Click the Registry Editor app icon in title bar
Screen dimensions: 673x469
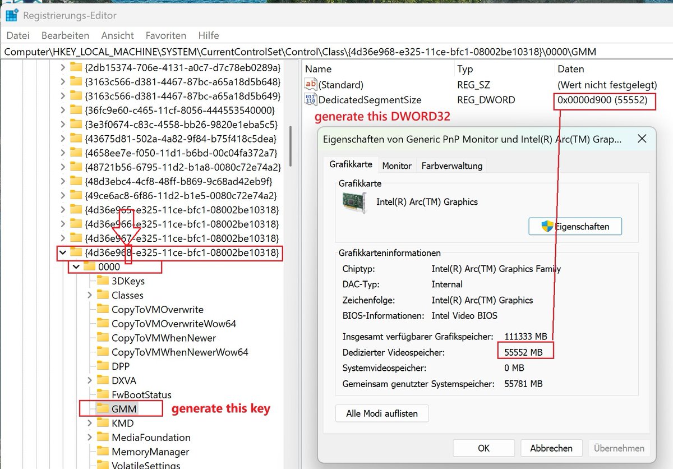pos(12,15)
